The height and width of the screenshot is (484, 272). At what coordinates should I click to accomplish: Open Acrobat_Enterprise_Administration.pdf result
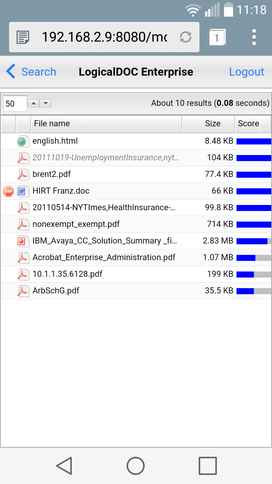(x=104, y=258)
